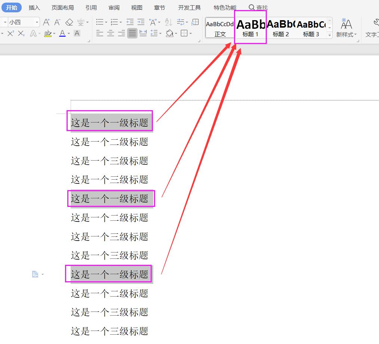Apply subscript formatting
Viewport: 379px width, 344px height.
point(21,34)
